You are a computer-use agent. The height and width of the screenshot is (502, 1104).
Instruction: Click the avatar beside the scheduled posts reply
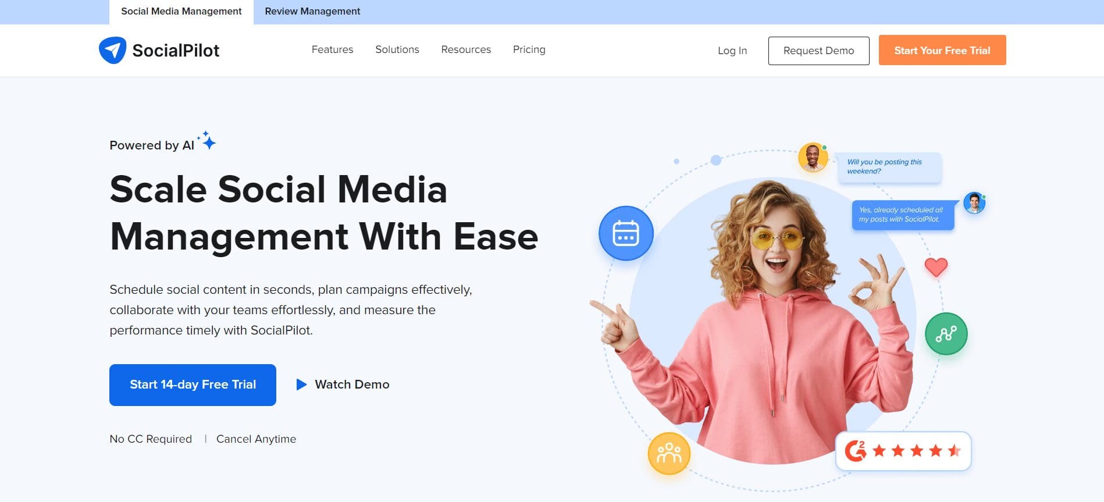tap(974, 203)
